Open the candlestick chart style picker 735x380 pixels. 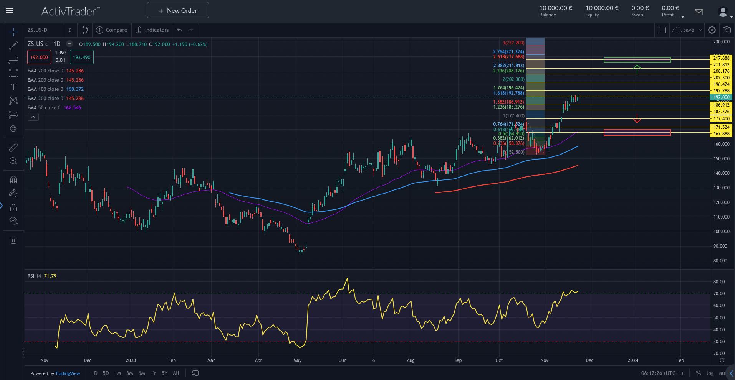(x=85, y=30)
